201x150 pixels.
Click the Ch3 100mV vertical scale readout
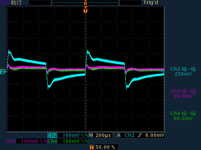[30, 141]
